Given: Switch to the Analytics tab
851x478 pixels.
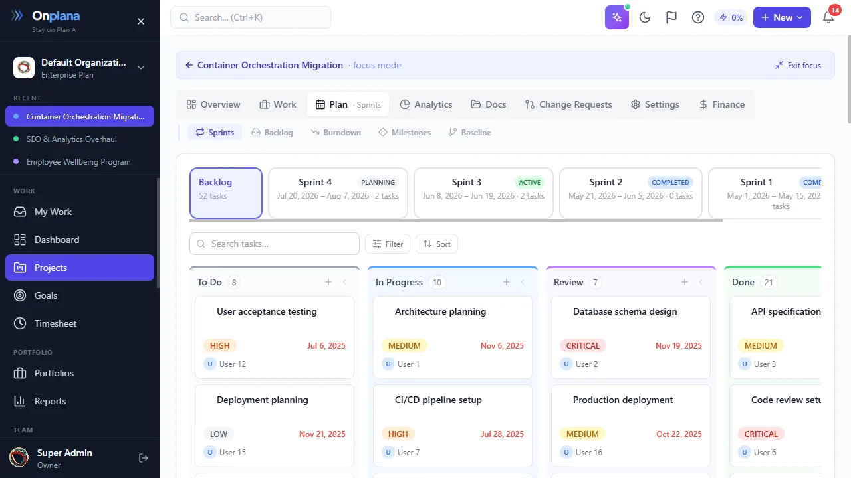Looking at the screenshot, I should pyautogui.click(x=426, y=104).
